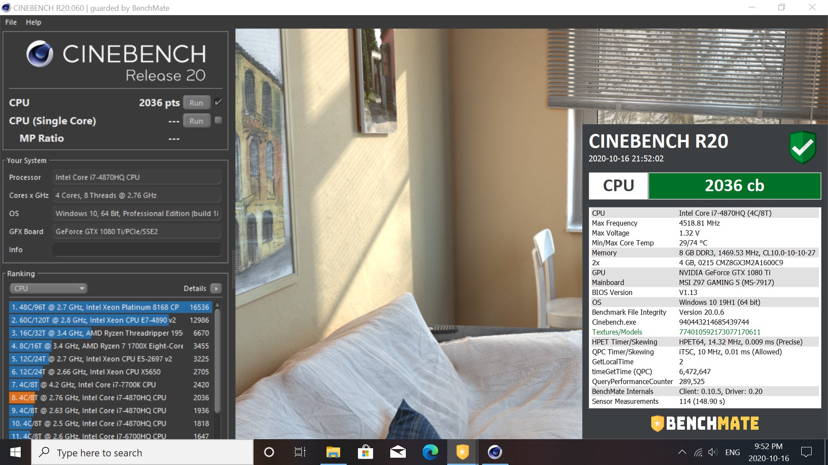The height and width of the screenshot is (465, 828).
Task: Open the Windows Start menu
Action: pyautogui.click(x=16, y=452)
